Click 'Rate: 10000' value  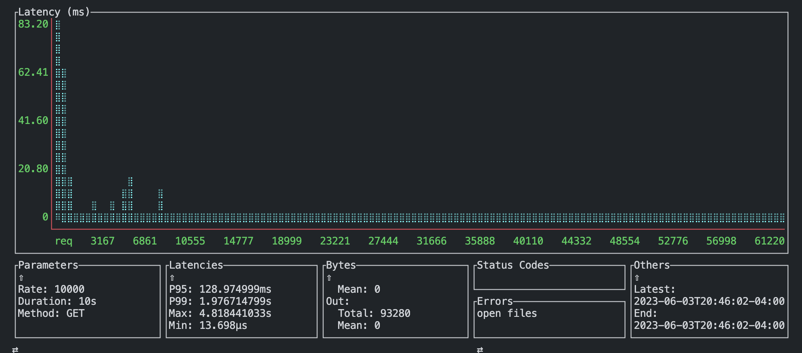(x=51, y=289)
